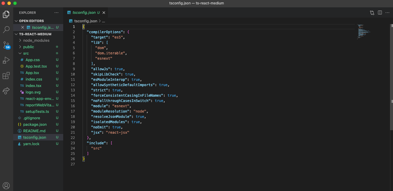
Task: Open index.tsx file
Action: tap(38, 86)
